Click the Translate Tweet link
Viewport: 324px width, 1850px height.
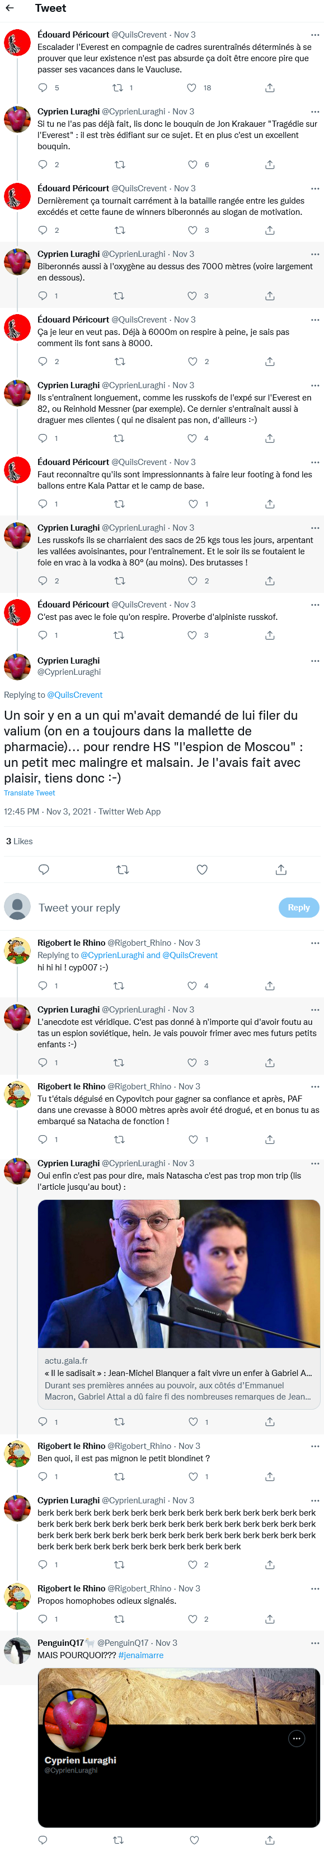coord(30,793)
